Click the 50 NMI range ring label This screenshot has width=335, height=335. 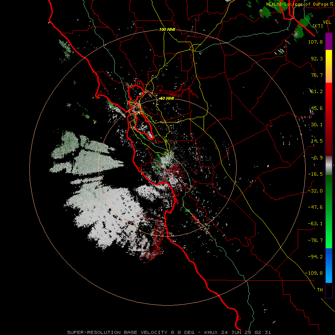click(x=167, y=98)
